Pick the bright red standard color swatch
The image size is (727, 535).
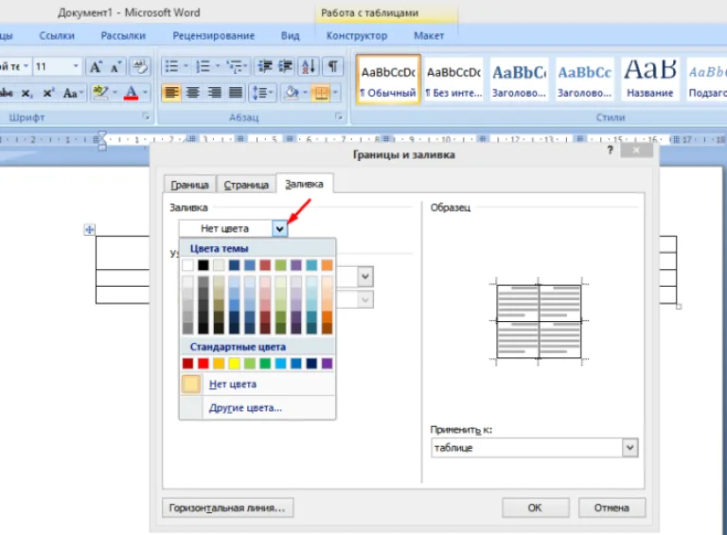point(204,364)
